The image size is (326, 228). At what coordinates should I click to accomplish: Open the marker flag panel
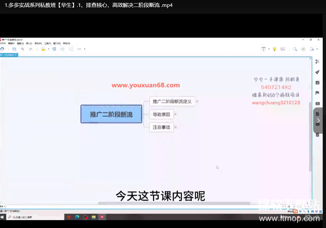pos(317,93)
